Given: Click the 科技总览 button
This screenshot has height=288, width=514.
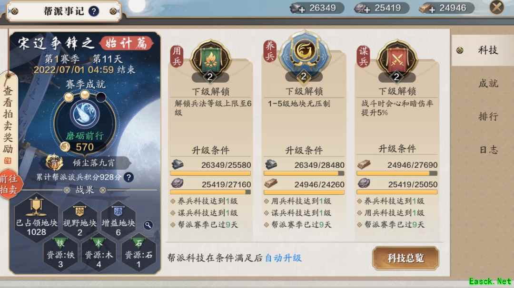Looking at the screenshot, I should pyautogui.click(x=405, y=258).
